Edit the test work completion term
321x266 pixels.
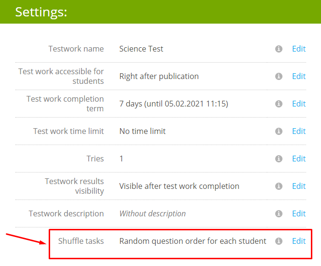(299, 104)
